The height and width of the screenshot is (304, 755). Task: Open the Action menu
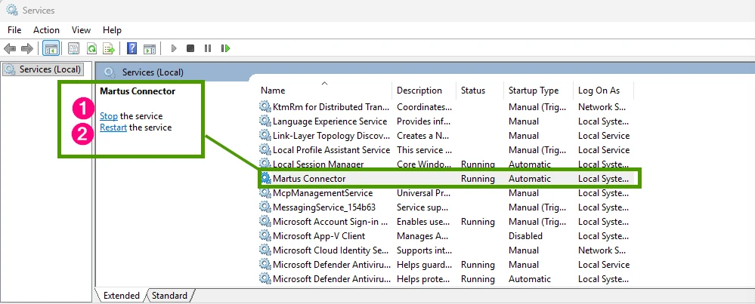46,29
